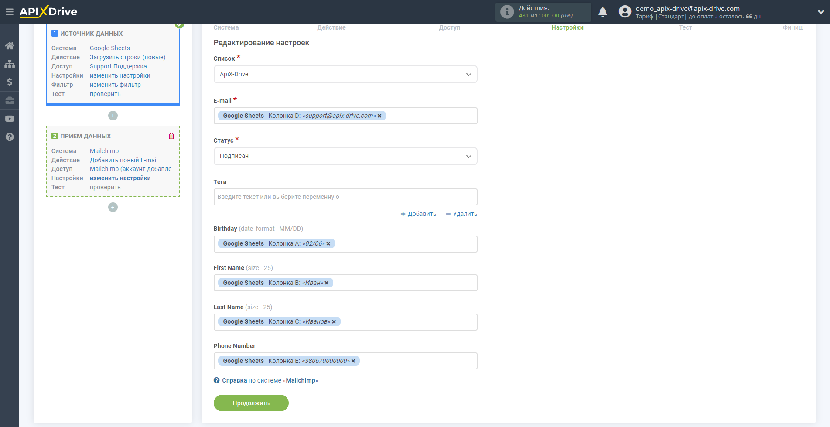
Task: Click Mailchimp (аккаунт добавле access link
Action: pyautogui.click(x=131, y=169)
